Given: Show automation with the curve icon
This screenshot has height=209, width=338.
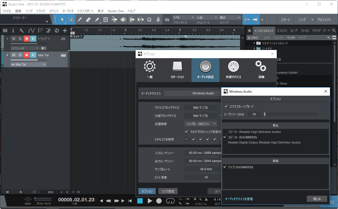Looking at the screenshot, I should tap(31, 30).
